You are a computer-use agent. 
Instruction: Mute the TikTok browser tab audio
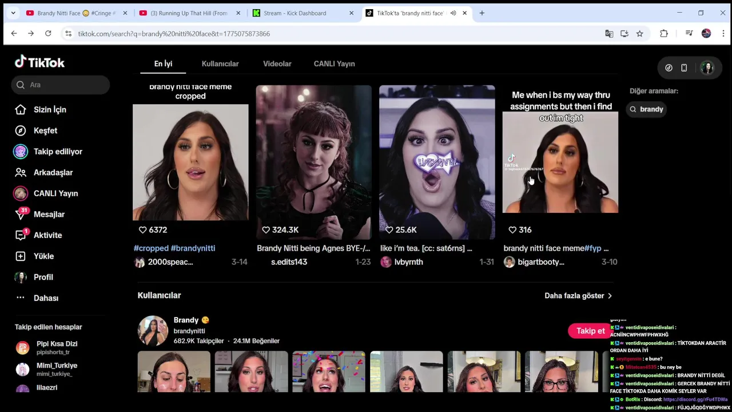(453, 13)
